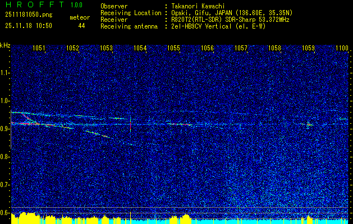This screenshot has width=353, height=224.
Task: Click the 0.9 frequency axis label
Action: [x=4, y=129]
